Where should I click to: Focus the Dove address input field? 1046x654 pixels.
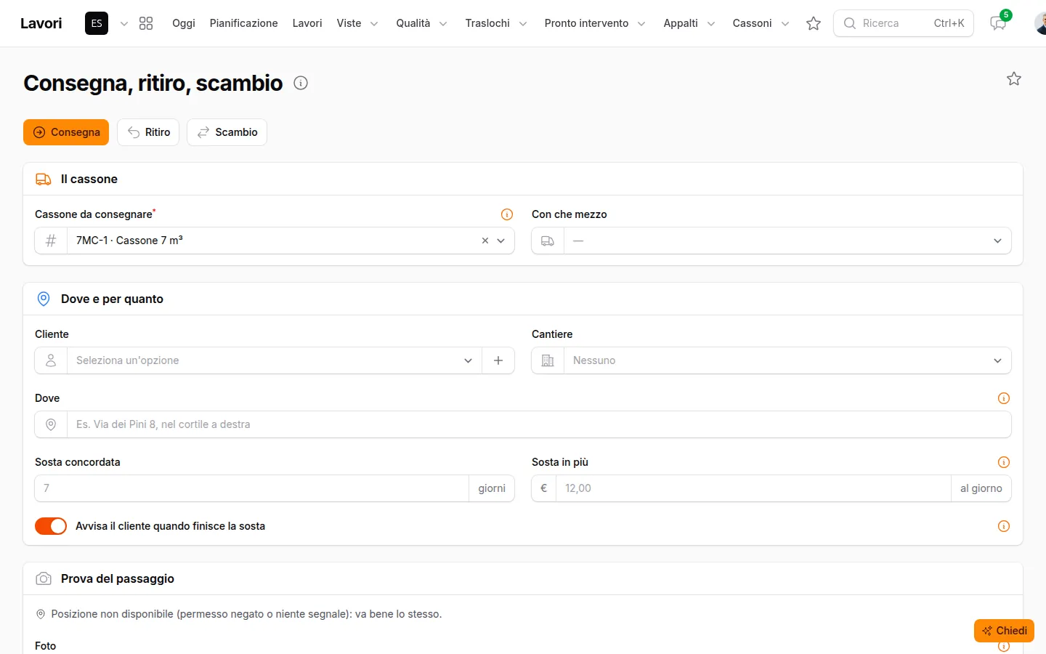538,424
